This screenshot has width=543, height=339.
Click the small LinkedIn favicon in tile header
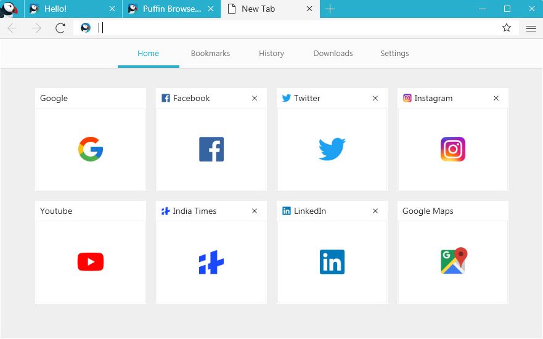287,211
